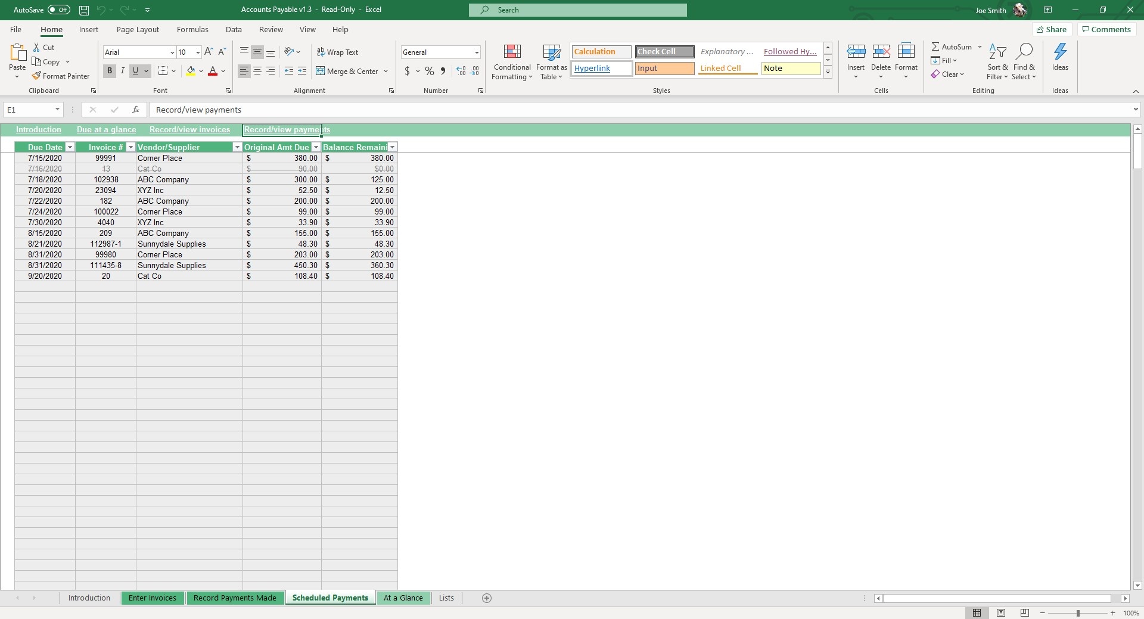
Task: Decrease decimal places
Action: 475,71
